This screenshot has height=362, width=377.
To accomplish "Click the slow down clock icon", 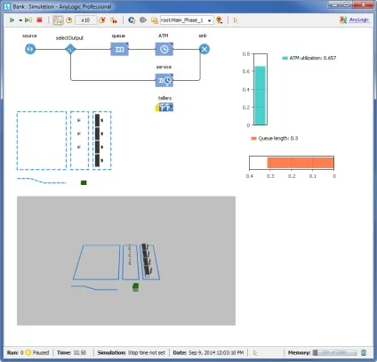I will (x=69, y=20).
